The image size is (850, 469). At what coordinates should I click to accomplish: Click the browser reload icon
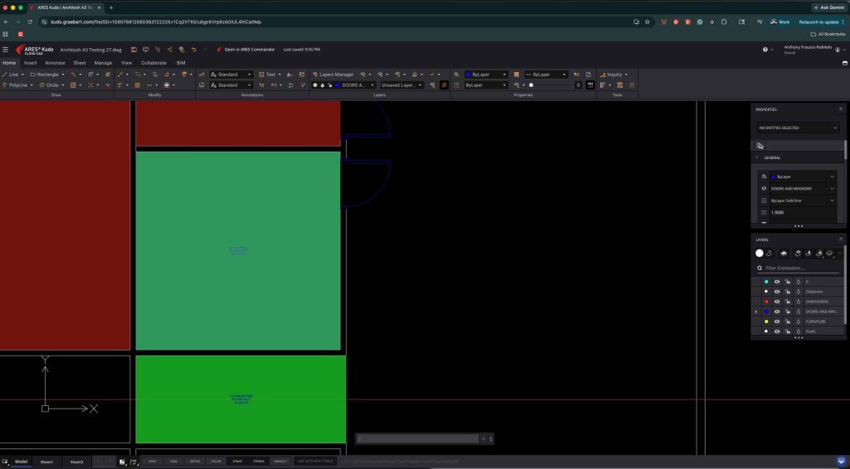tap(30, 22)
